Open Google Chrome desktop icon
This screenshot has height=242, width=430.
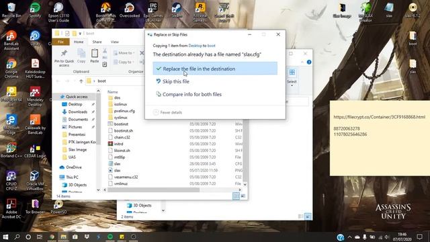11,69
